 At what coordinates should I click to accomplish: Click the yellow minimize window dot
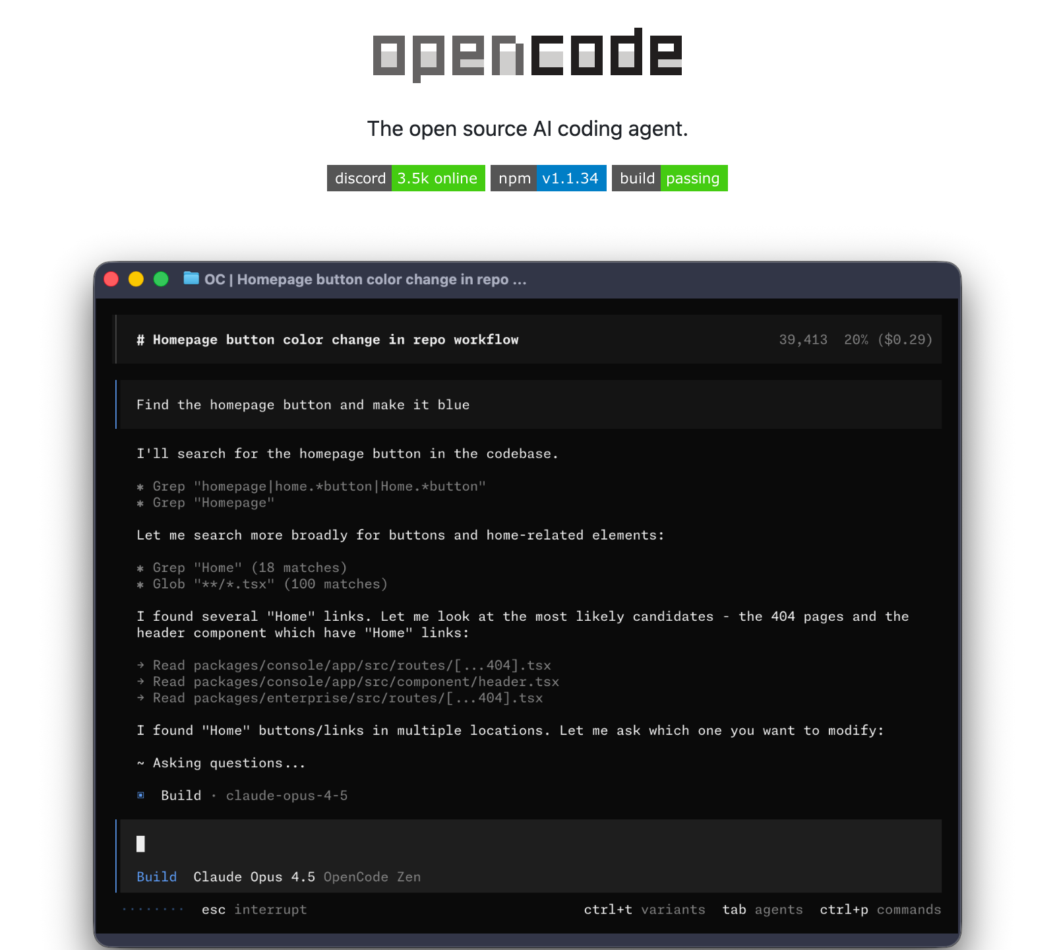[136, 279]
